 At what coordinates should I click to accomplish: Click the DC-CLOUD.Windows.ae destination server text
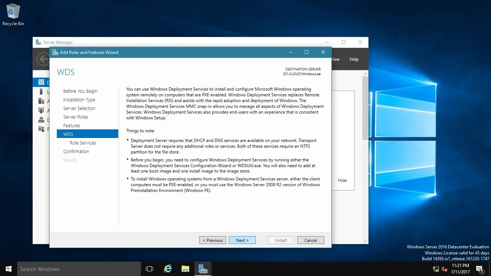[x=302, y=74]
